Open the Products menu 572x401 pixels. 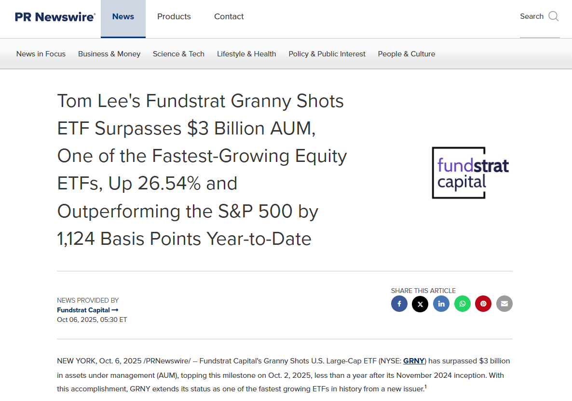[x=174, y=17]
